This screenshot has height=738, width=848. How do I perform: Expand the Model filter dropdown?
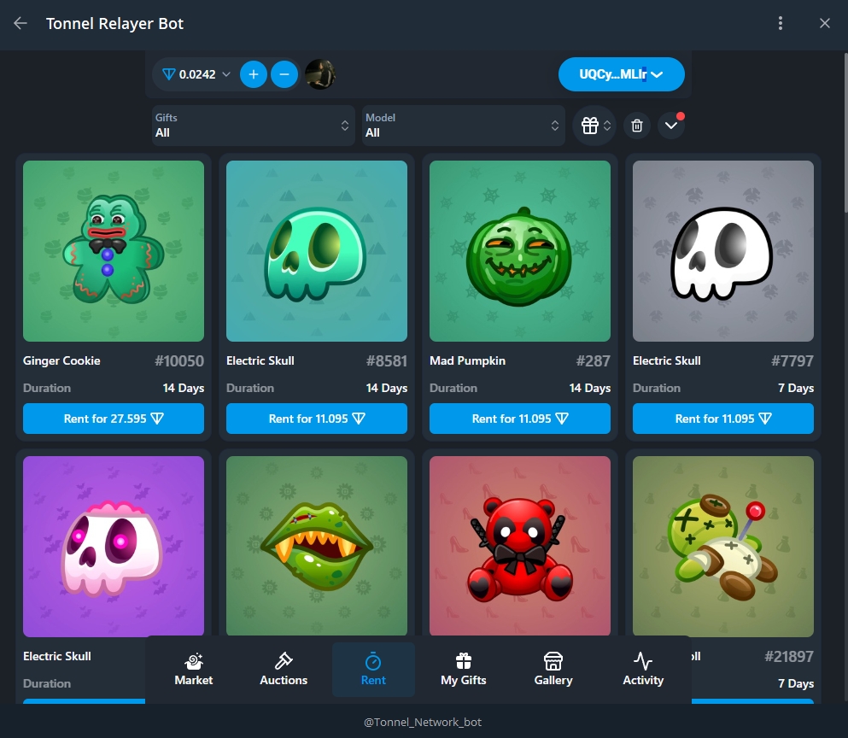click(463, 126)
